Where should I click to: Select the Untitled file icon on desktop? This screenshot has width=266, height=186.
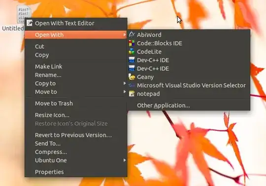point(24,14)
